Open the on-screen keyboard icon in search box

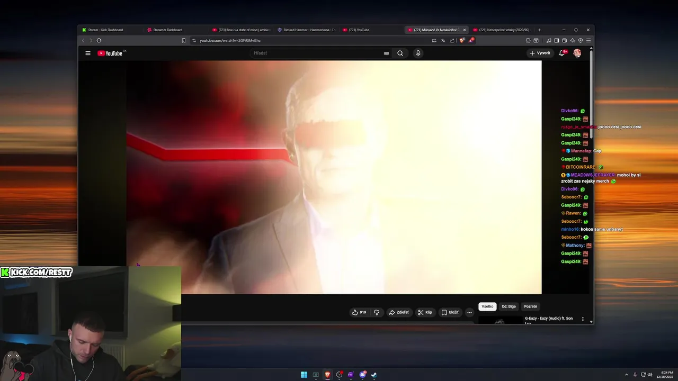[387, 53]
